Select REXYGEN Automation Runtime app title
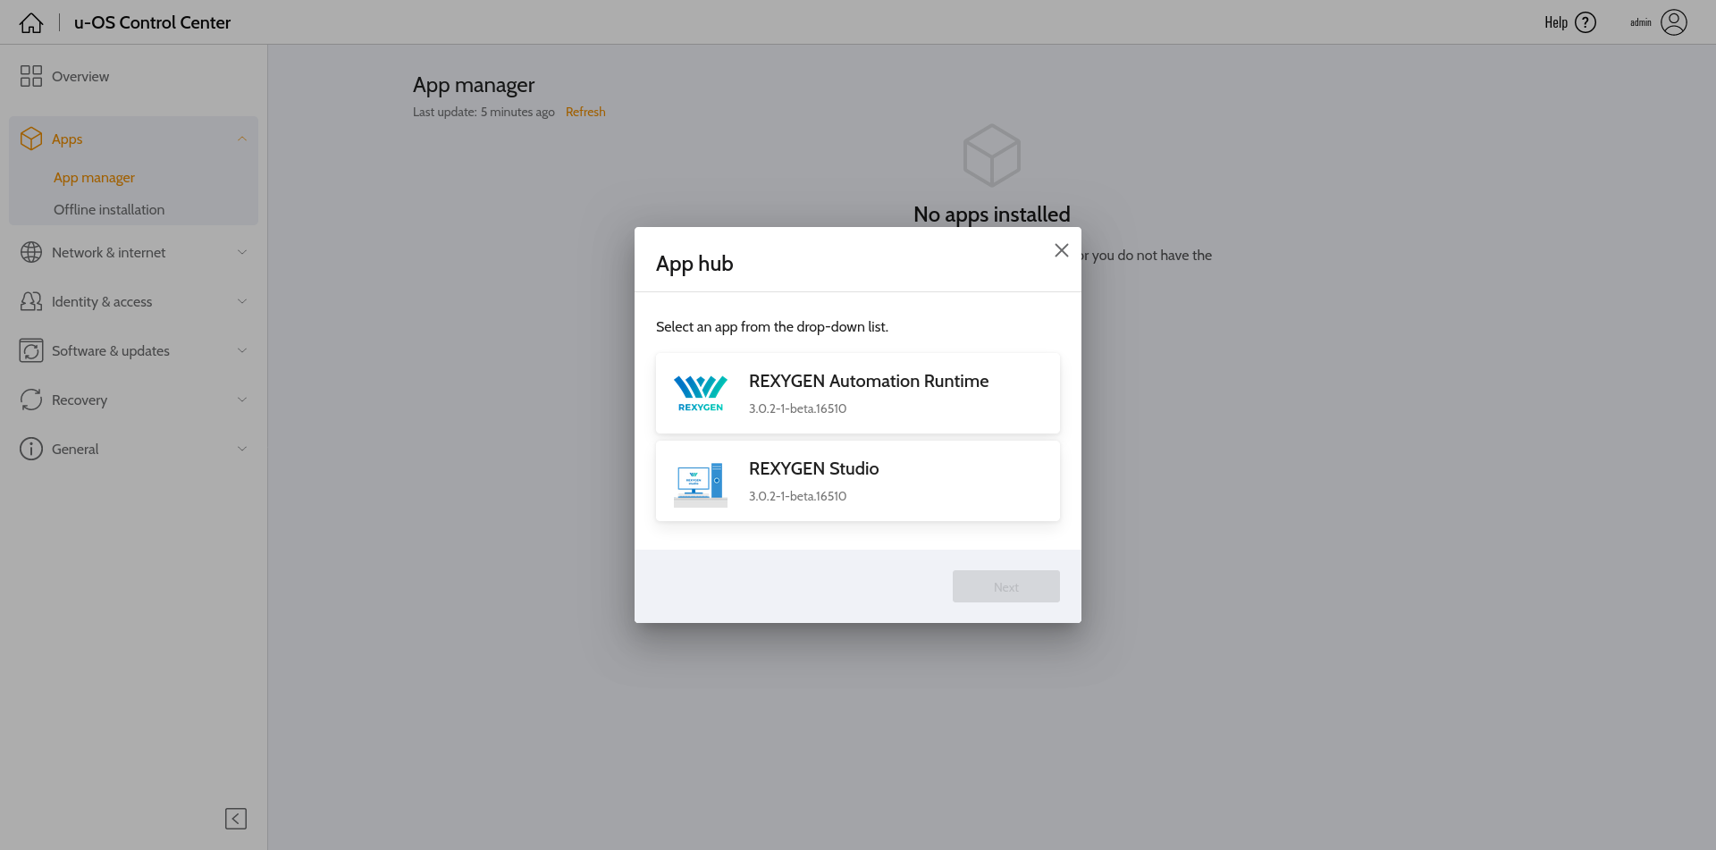 pyautogui.click(x=869, y=381)
